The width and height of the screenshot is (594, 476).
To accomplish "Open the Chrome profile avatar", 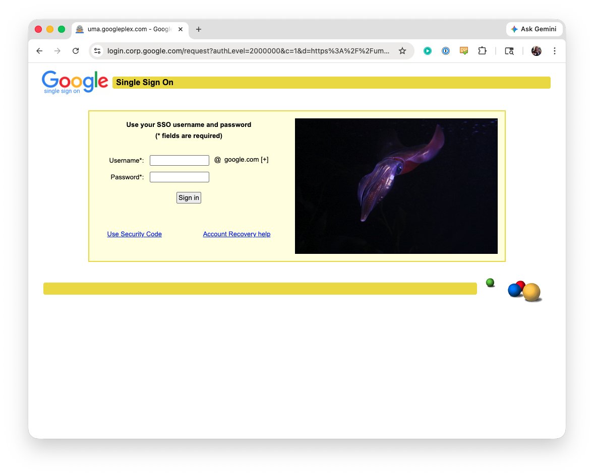I will [x=537, y=51].
